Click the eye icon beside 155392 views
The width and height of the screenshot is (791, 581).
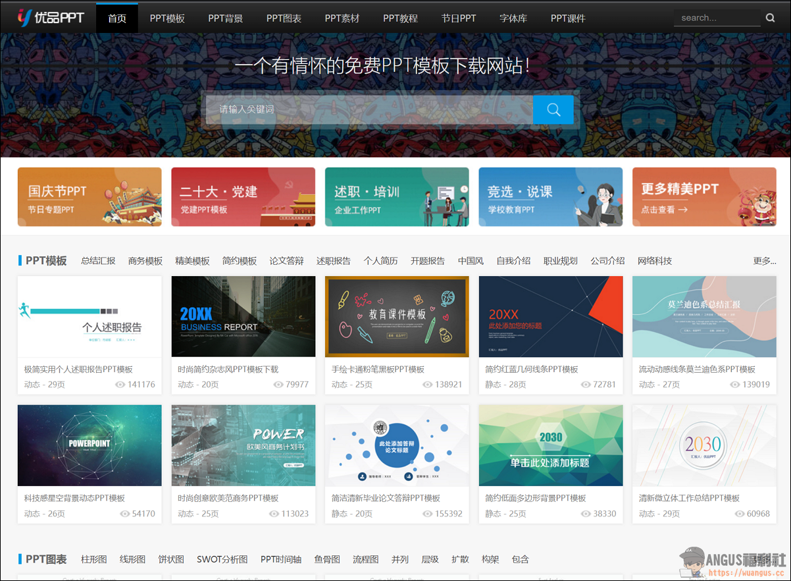[427, 513]
